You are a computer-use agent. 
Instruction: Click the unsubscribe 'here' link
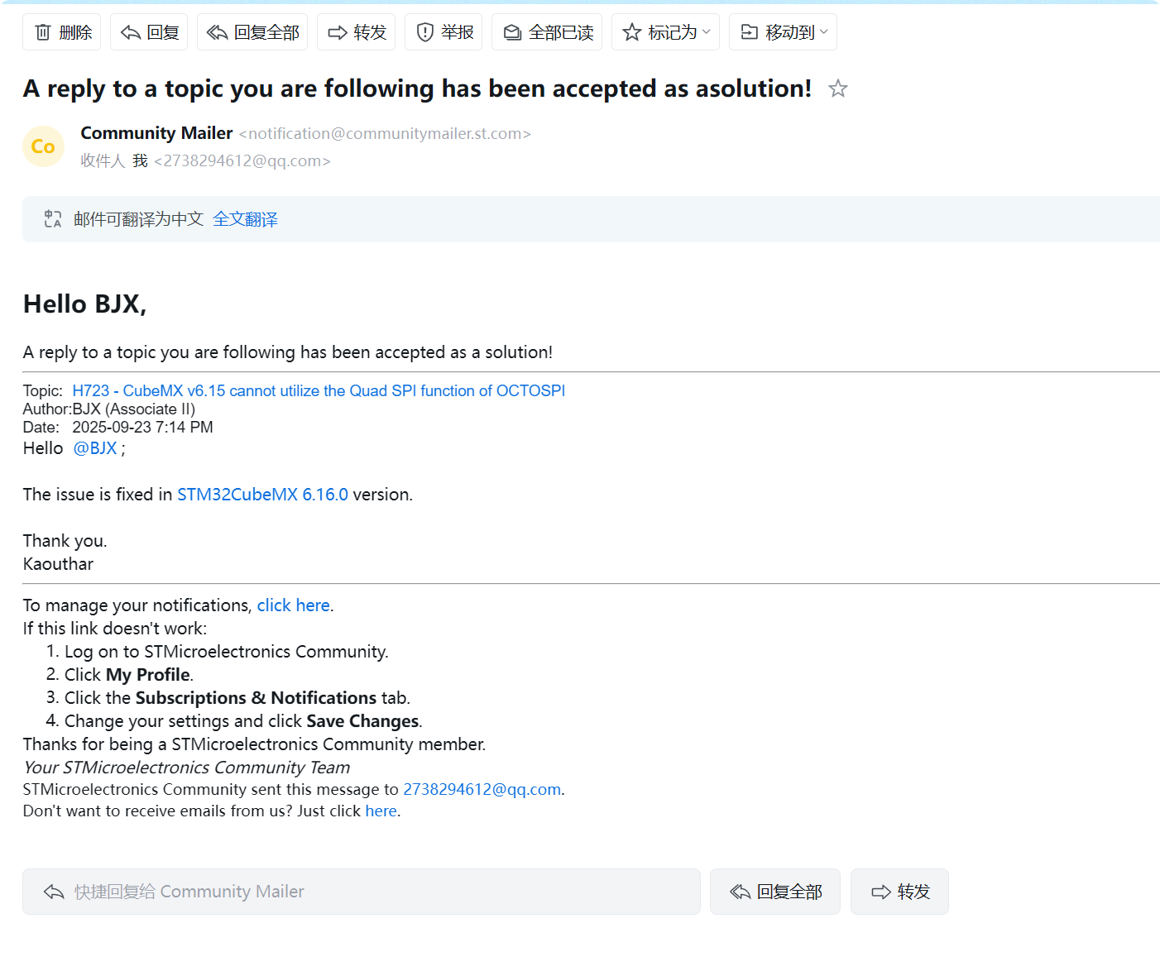click(381, 811)
